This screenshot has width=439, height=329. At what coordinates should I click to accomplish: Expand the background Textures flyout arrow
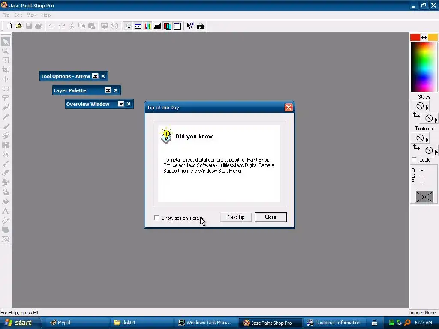click(436, 152)
